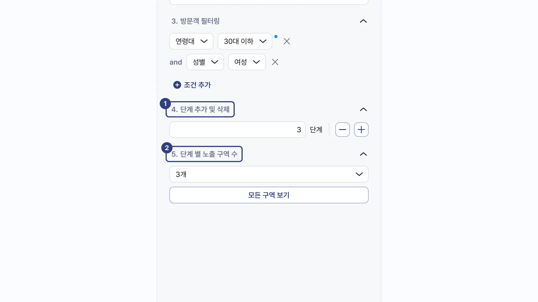Open the 30대 이하 dropdown

(x=245, y=41)
